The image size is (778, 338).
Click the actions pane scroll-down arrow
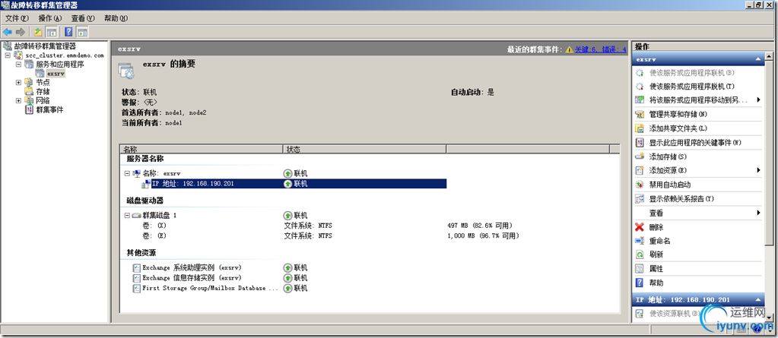[769, 316]
